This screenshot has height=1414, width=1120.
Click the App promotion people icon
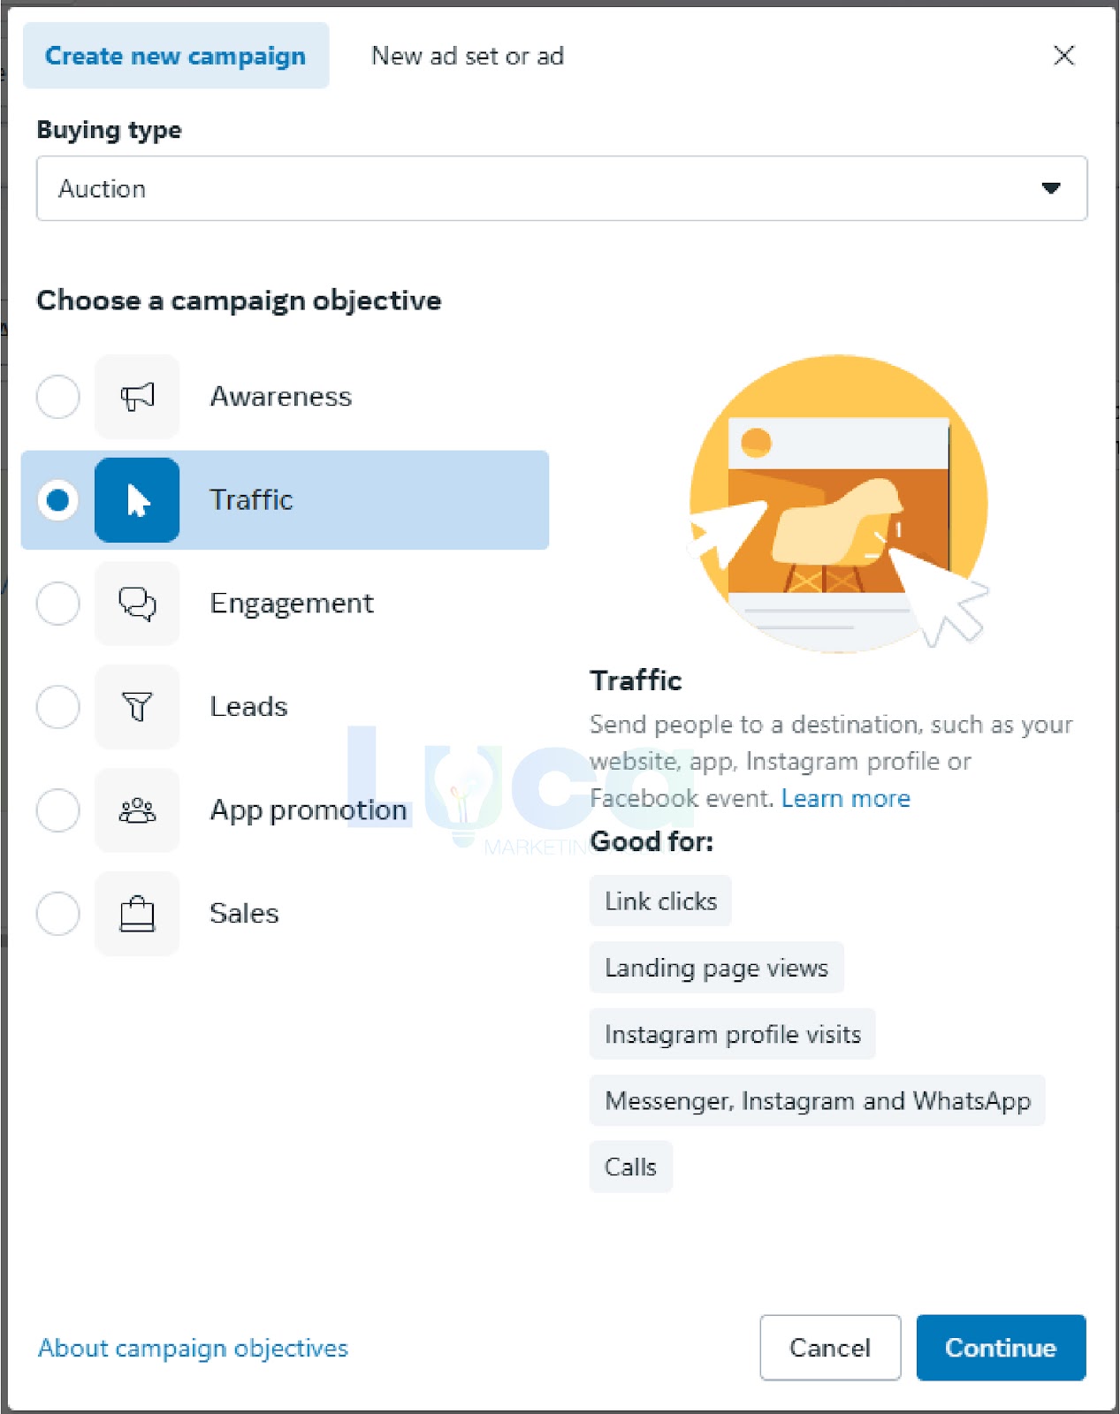point(137,810)
